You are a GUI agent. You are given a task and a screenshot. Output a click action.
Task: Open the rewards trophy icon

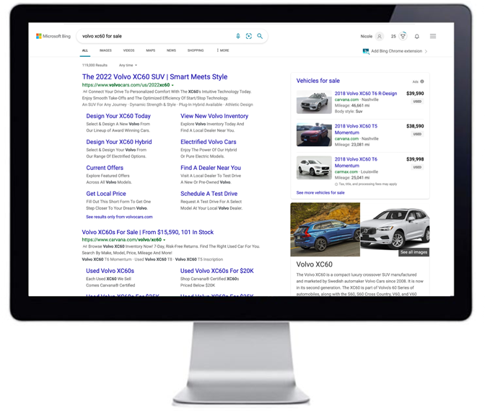[403, 36]
